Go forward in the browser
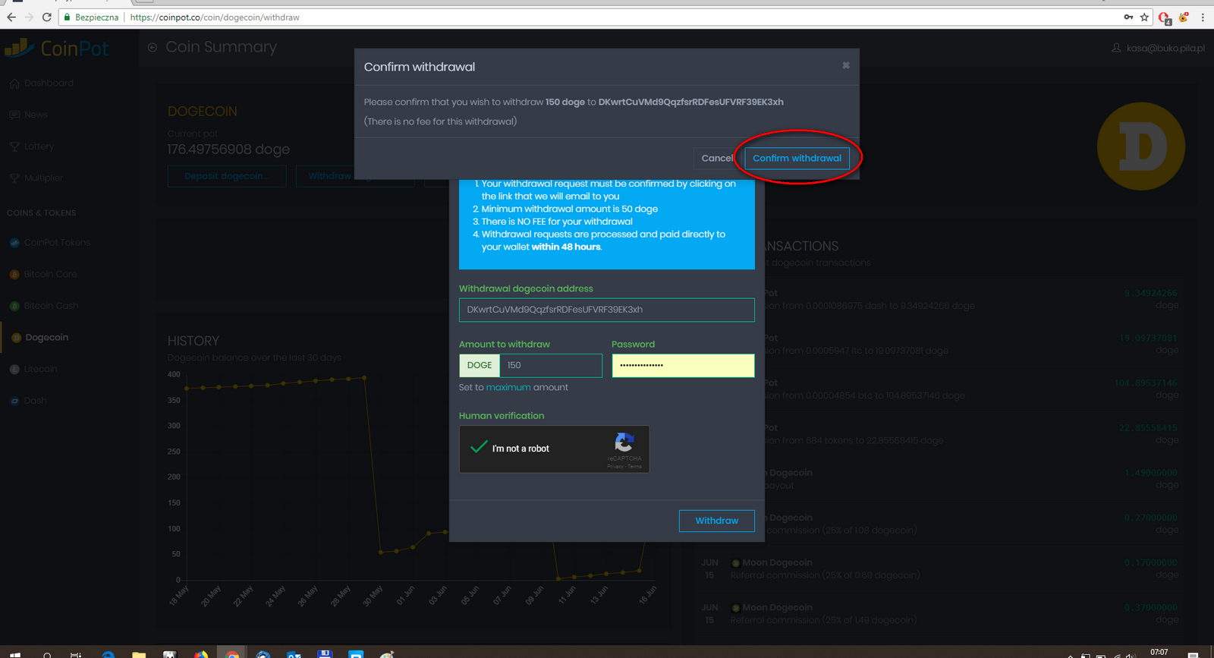 pos(29,17)
